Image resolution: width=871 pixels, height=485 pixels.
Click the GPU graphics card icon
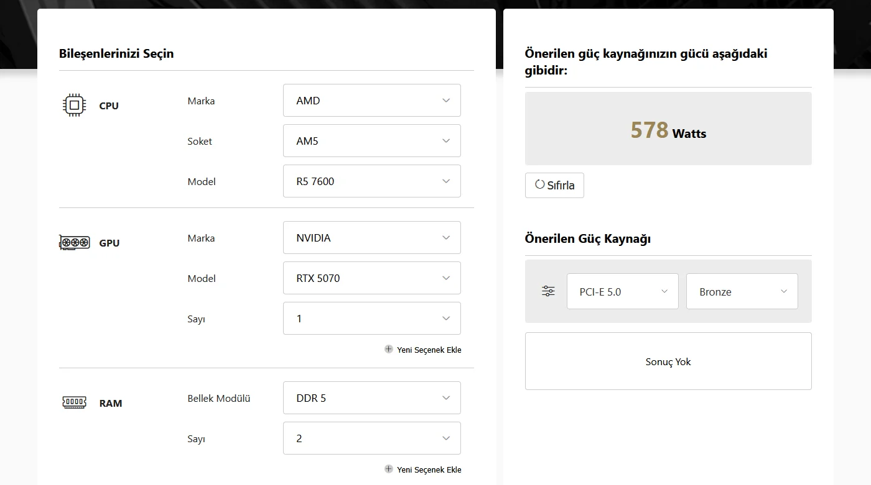coord(75,243)
